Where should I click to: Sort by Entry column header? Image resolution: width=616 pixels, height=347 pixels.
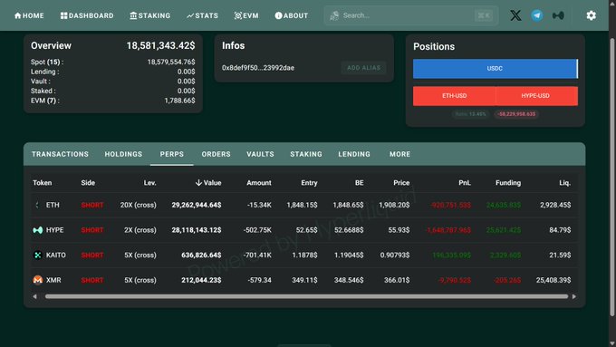(x=309, y=183)
